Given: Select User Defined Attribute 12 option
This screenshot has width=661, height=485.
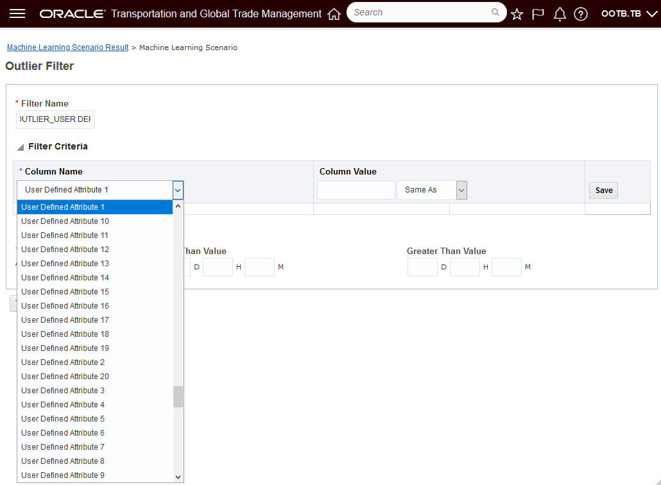Looking at the screenshot, I should 95,250.
